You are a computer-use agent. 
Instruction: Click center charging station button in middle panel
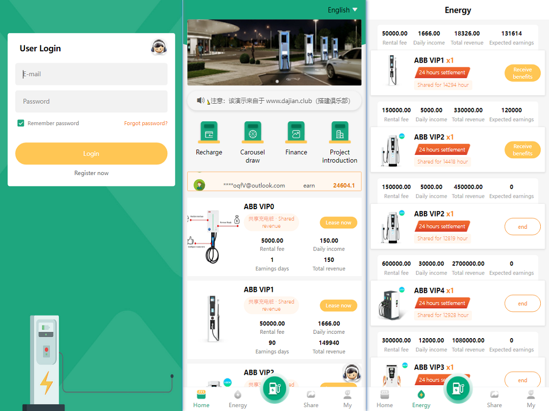(x=274, y=388)
